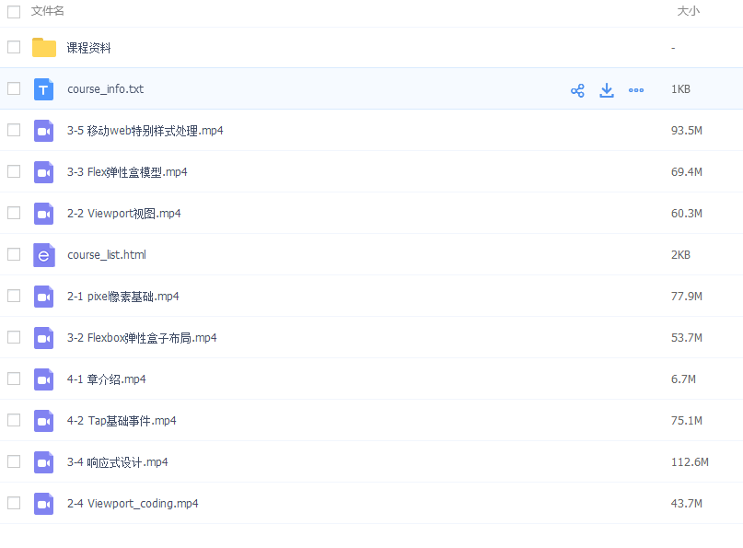Click the 53.7M size value
Image resolution: width=743 pixels, height=548 pixels.
[687, 338]
